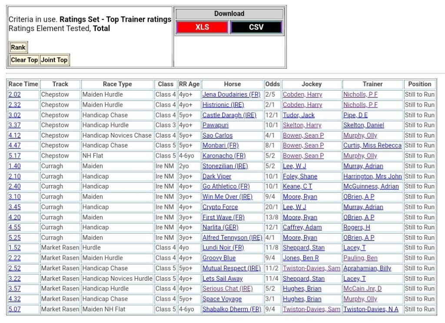Open the 5.07 Market Rasen race link
This screenshot has height=323, width=445.
[14, 309]
